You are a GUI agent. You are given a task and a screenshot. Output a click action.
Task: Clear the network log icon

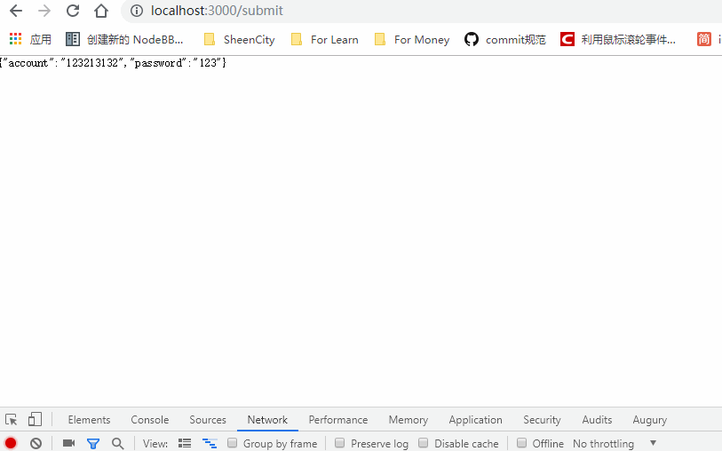click(36, 444)
